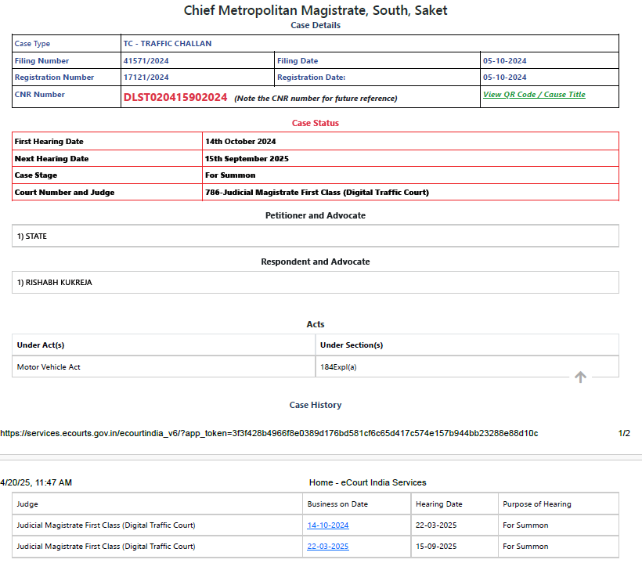Open business dated 22-03-2025
Viewport: 642px width, 574px height.
(328, 547)
